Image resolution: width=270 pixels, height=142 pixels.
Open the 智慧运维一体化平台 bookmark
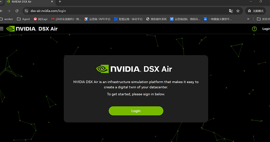pos(128,19)
